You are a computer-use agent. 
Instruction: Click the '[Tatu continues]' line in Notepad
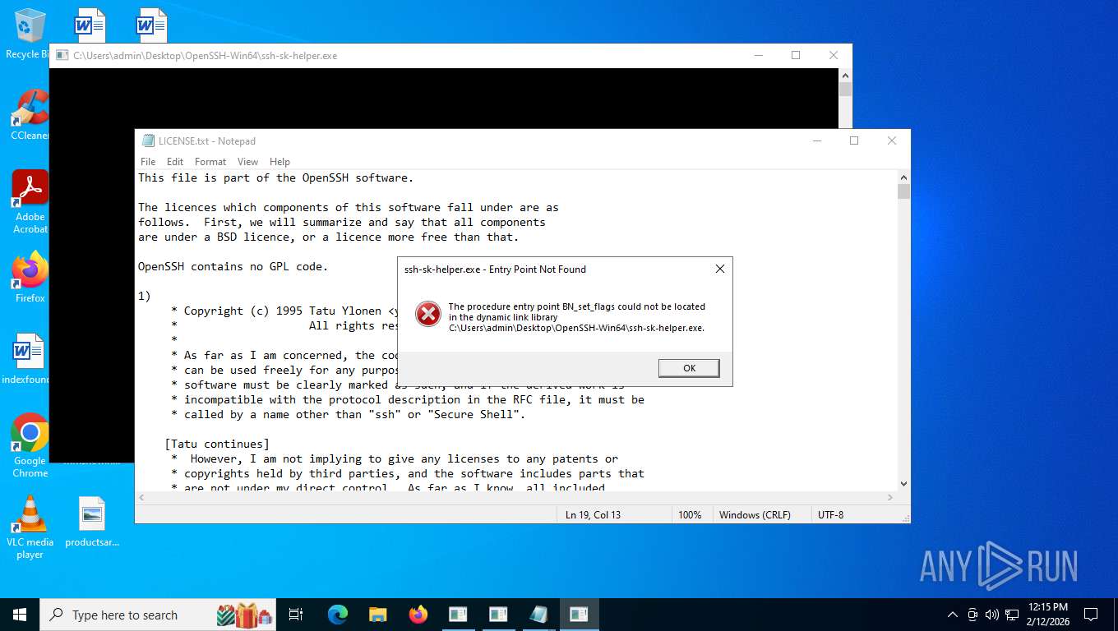(x=217, y=444)
